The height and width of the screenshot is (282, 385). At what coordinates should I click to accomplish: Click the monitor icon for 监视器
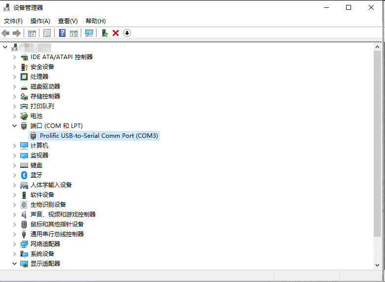24,156
